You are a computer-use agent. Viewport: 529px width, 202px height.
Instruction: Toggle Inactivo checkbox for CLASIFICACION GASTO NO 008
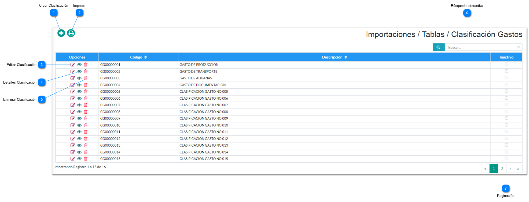tap(506, 111)
